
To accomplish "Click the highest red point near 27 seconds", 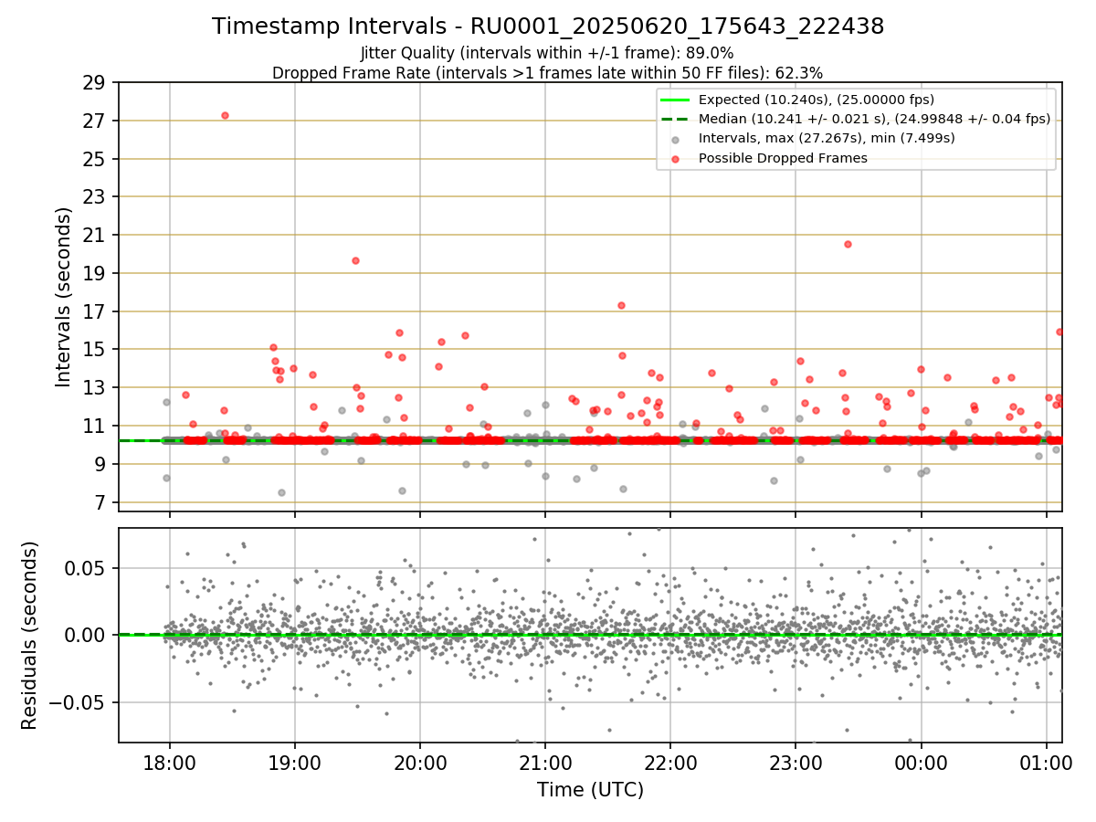I will (225, 115).
